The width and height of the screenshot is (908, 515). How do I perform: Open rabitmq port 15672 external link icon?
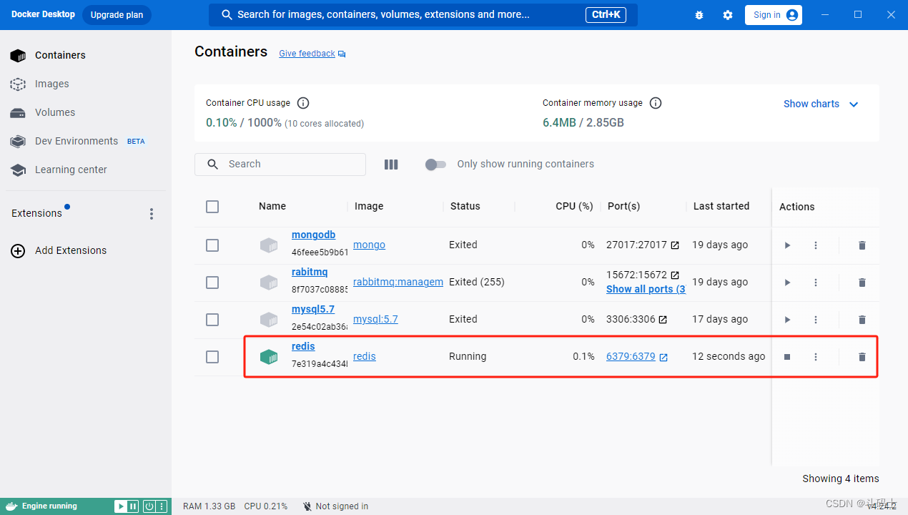(x=675, y=275)
